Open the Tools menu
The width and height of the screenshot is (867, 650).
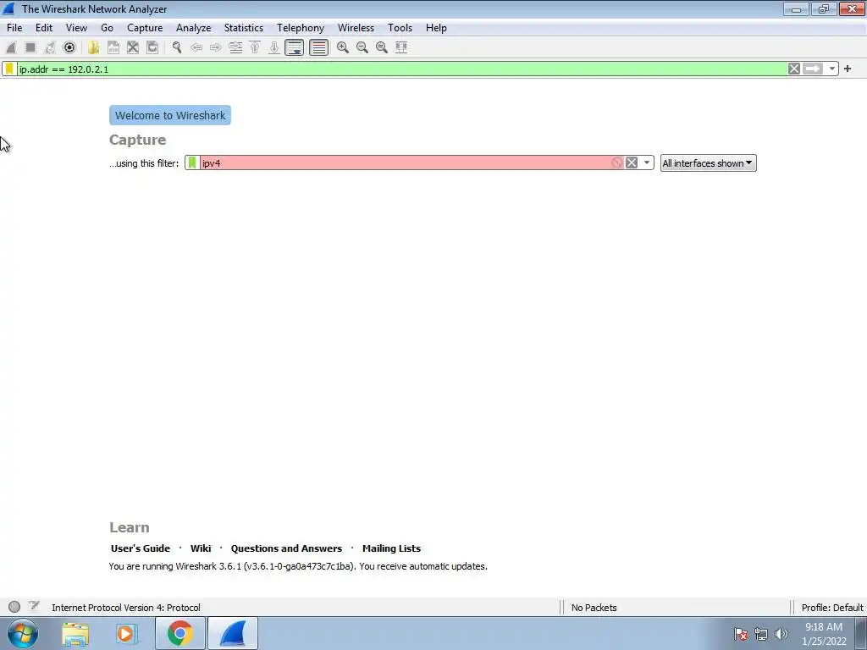400,28
